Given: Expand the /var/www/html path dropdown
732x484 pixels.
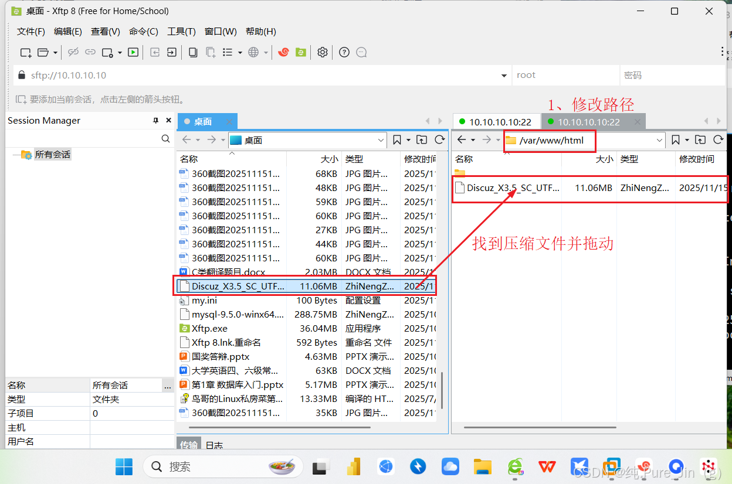Looking at the screenshot, I should [x=659, y=140].
